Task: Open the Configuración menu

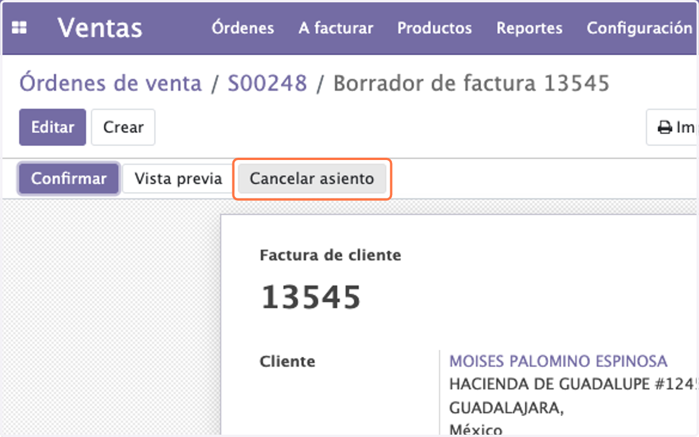Action: coord(640,28)
